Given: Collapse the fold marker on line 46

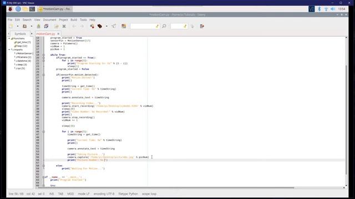Looking at the screenshot, I should (43, 132).
